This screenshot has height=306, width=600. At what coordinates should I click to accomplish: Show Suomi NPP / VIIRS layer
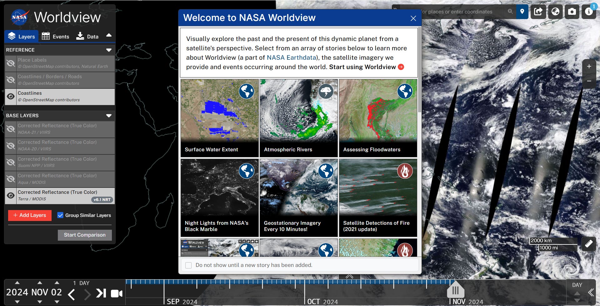coord(11,163)
